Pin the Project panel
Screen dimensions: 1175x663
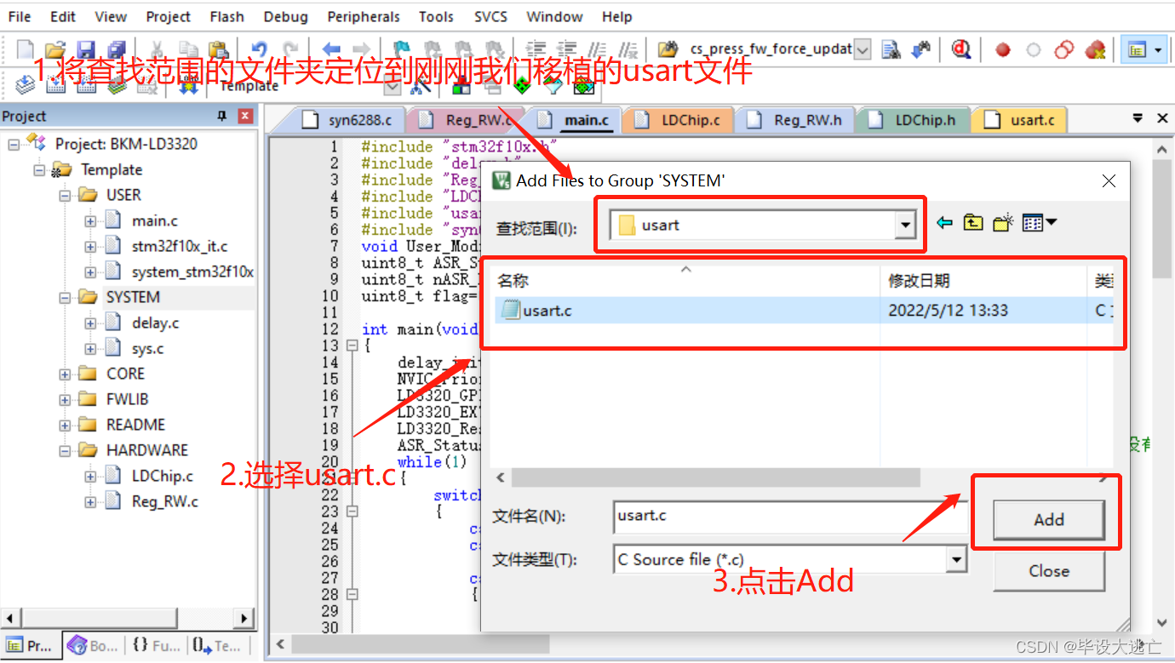[x=222, y=116]
